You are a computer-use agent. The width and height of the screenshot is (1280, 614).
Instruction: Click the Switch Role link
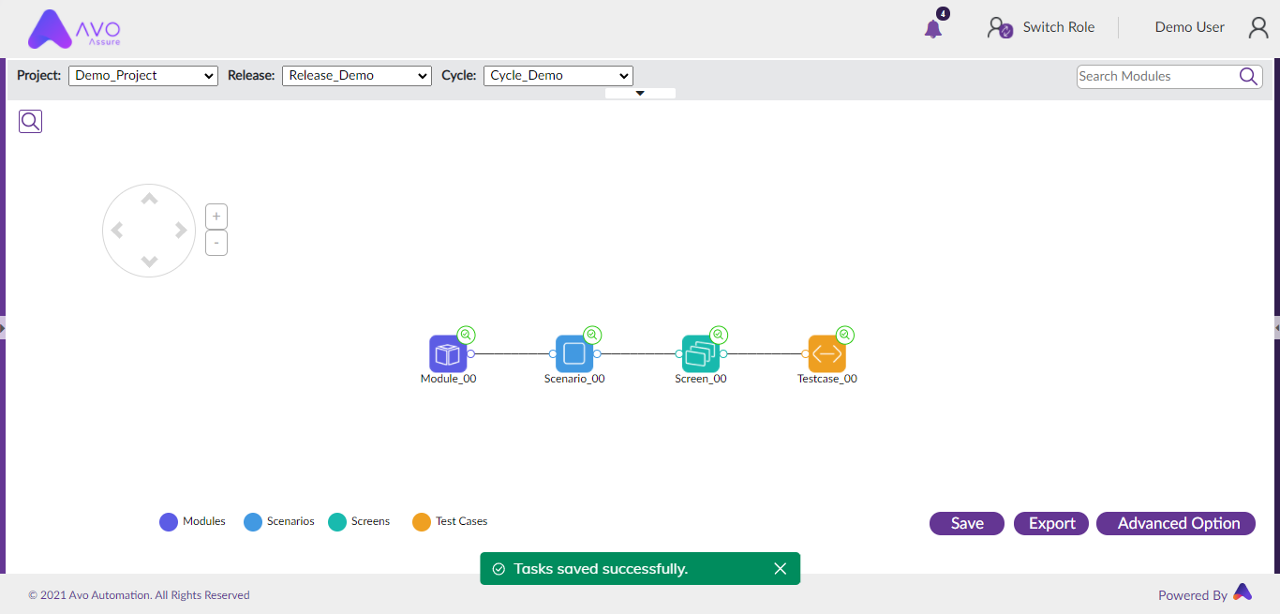1059,27
